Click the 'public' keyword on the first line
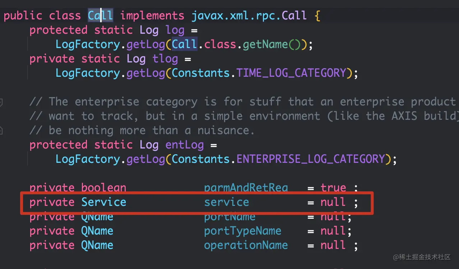This screenshot has width=459, height=269. pyautogui.click(x=23, y=16)
